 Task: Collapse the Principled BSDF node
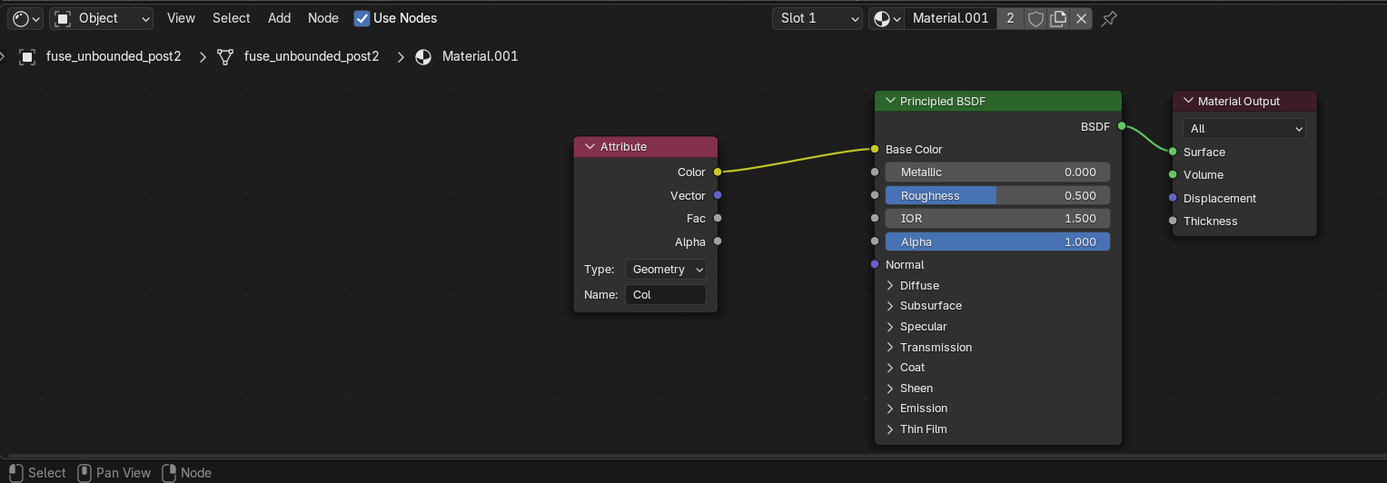[x=890, y=101]
